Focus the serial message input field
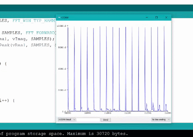 [89, 120]
